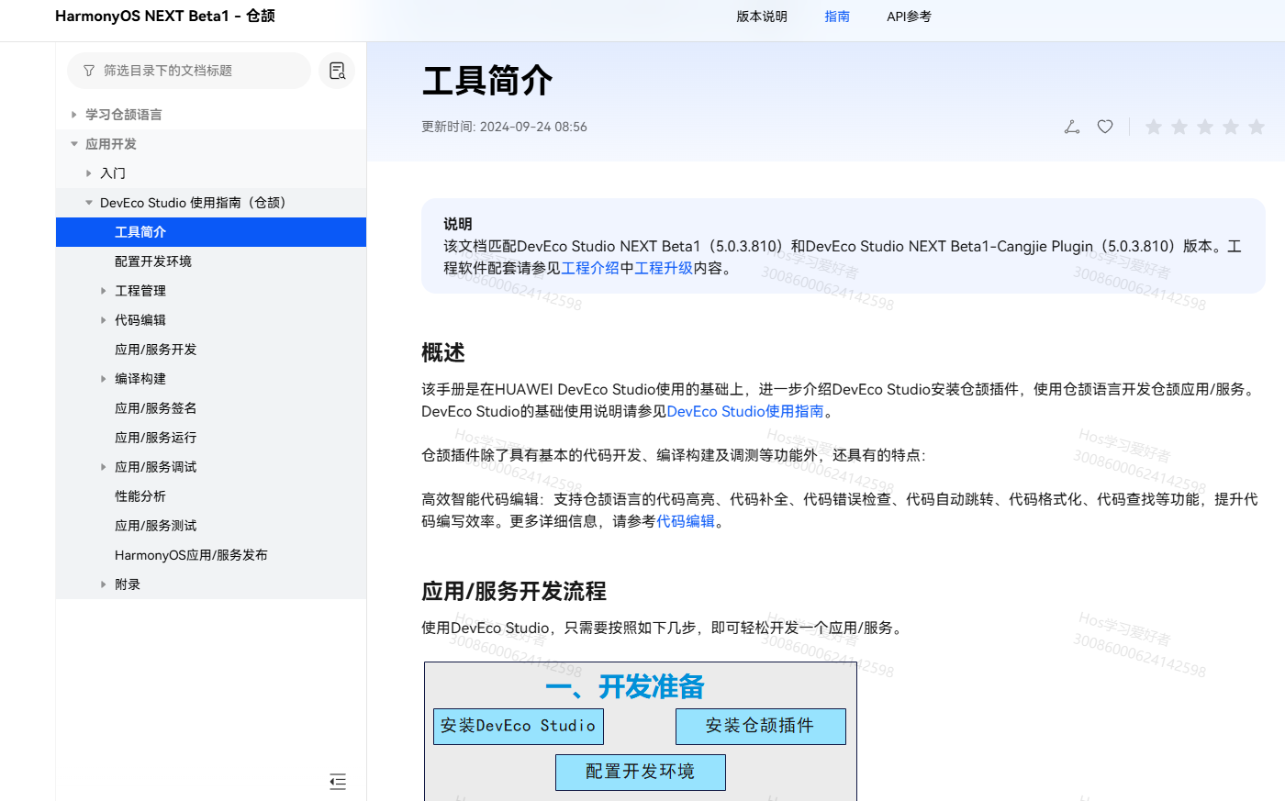Expand the 学习仓颉语言 tree node arrow
Viewport: 1285px width, 801px height.
74,115
